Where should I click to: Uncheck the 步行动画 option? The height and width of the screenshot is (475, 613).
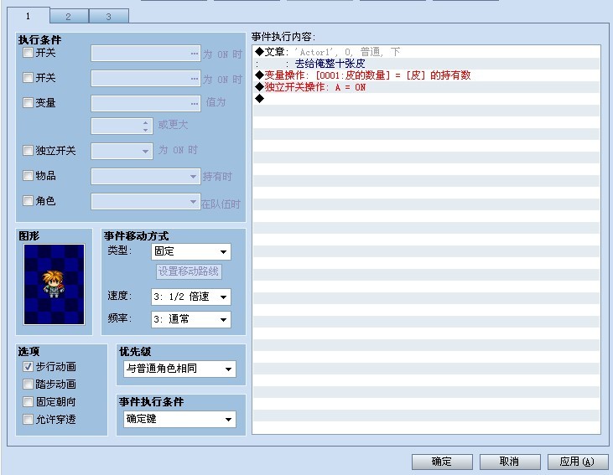(28, 366)
